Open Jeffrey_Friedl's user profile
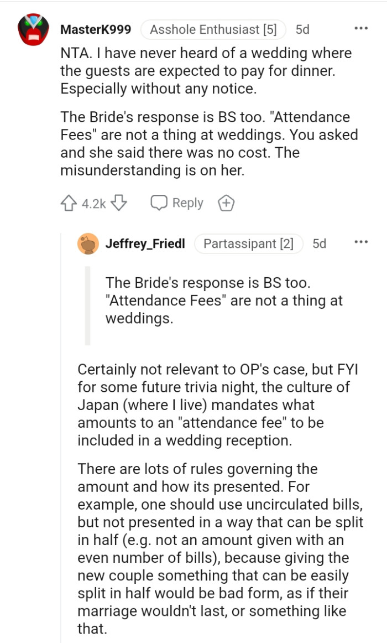The image size is (387, 643). (145, 243)
